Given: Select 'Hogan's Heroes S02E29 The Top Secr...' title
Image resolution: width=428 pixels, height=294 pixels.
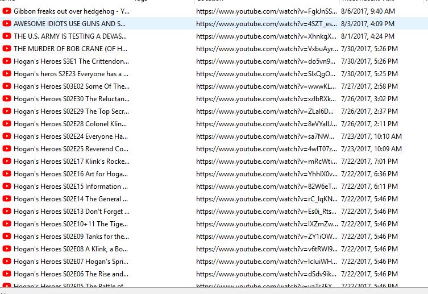Looking at the screenshot, I should (71, 111).
